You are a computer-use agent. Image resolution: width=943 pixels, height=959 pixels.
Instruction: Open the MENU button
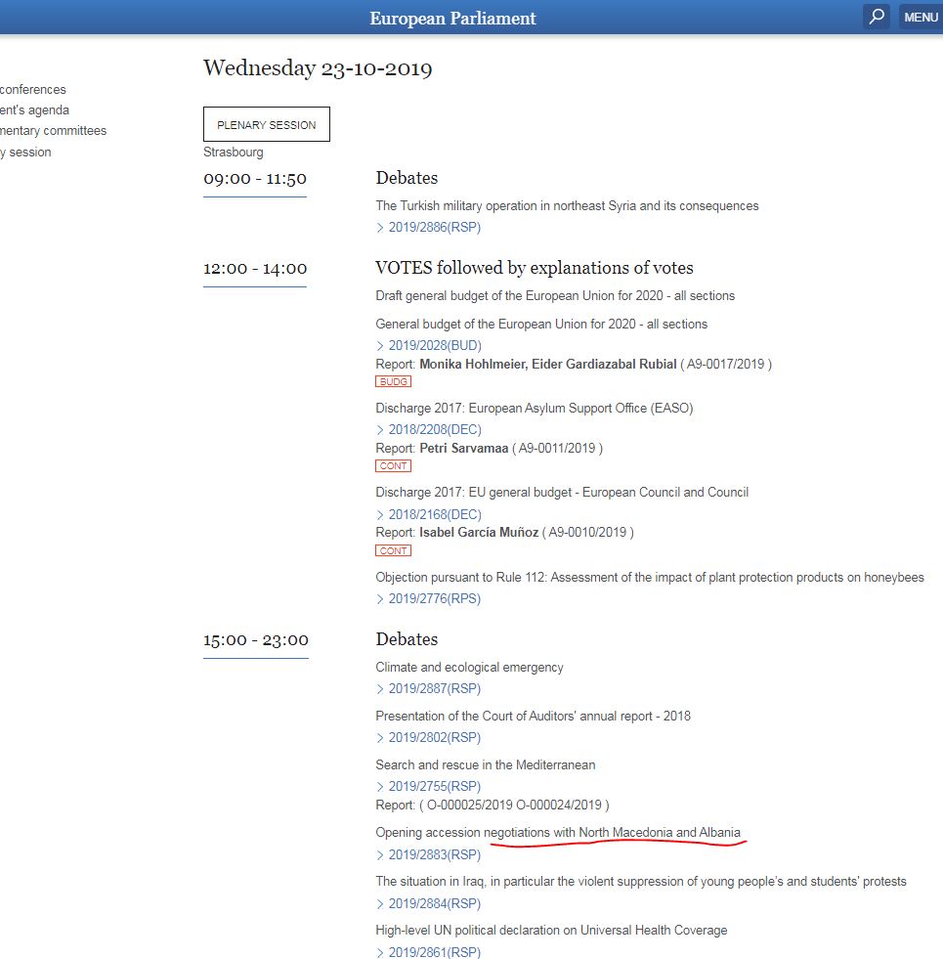pos(921,17)
